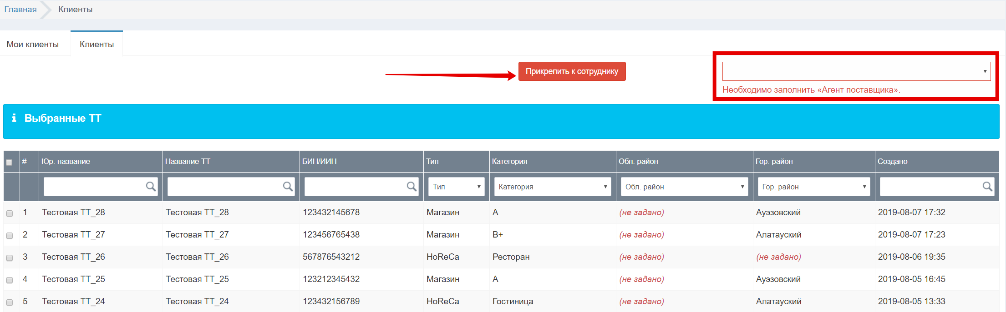Click search icon in Название ТТ filter

click(x=288, y=186)
